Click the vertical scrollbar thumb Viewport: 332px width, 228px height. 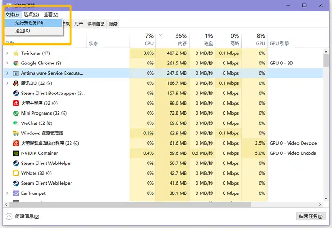point(326,61)
